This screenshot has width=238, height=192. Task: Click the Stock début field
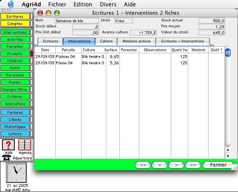pos(86,27)
